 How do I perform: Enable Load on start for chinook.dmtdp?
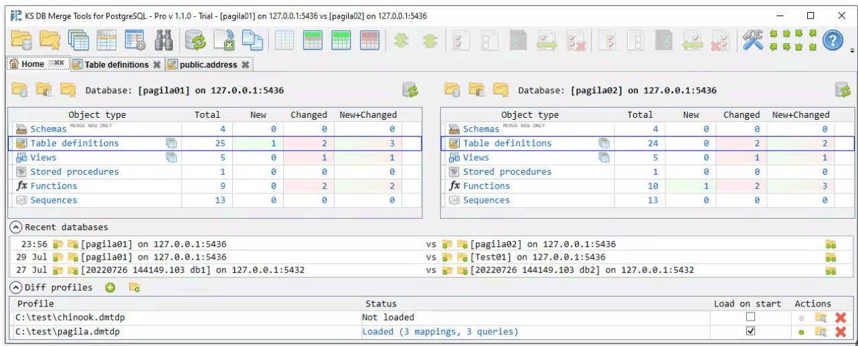tap(750, 317)
